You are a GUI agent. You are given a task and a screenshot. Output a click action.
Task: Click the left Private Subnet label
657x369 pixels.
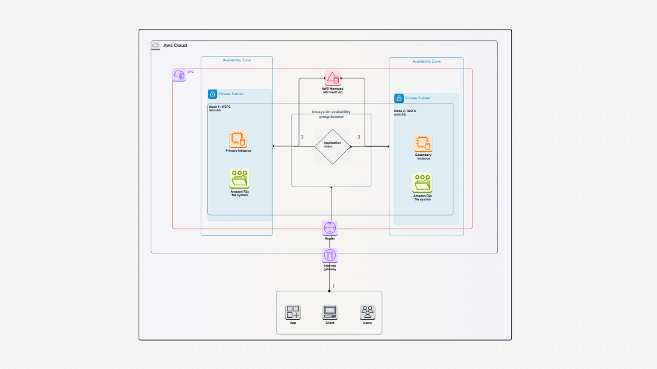pos(231,94)
